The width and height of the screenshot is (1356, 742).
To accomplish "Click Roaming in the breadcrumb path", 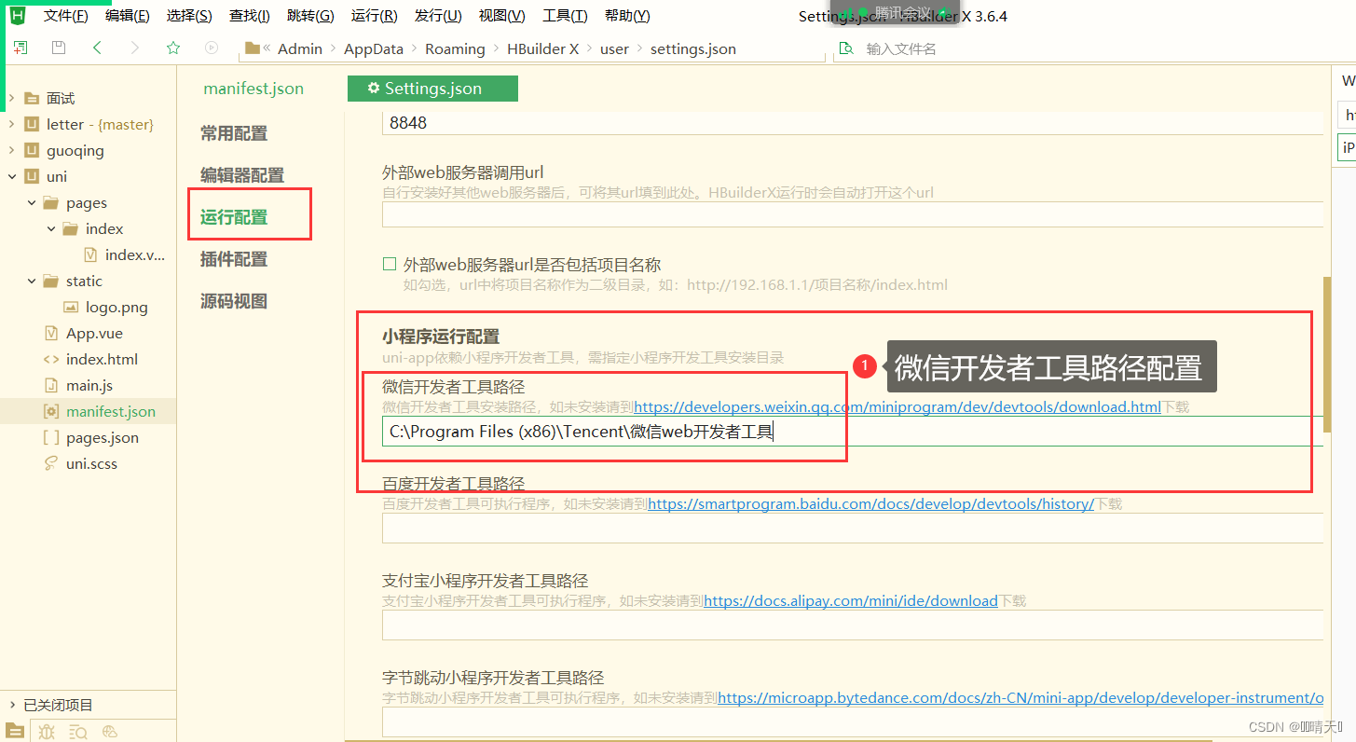I will (x=455, y=48).
